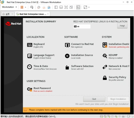
Task: Click the Quit button
Action: point(94,99)
